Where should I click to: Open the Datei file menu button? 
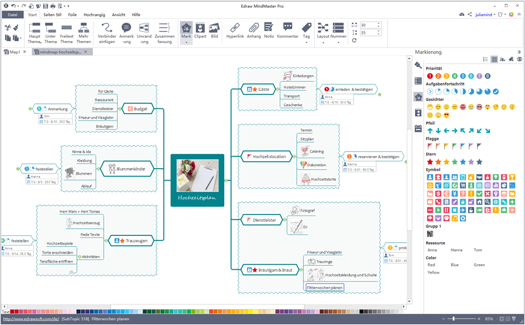[13, 15]
